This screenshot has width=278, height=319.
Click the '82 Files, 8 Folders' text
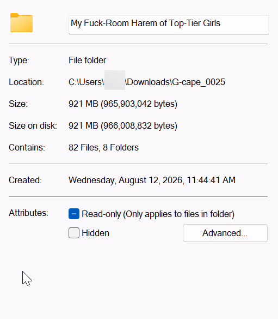[x=103, y=147]
